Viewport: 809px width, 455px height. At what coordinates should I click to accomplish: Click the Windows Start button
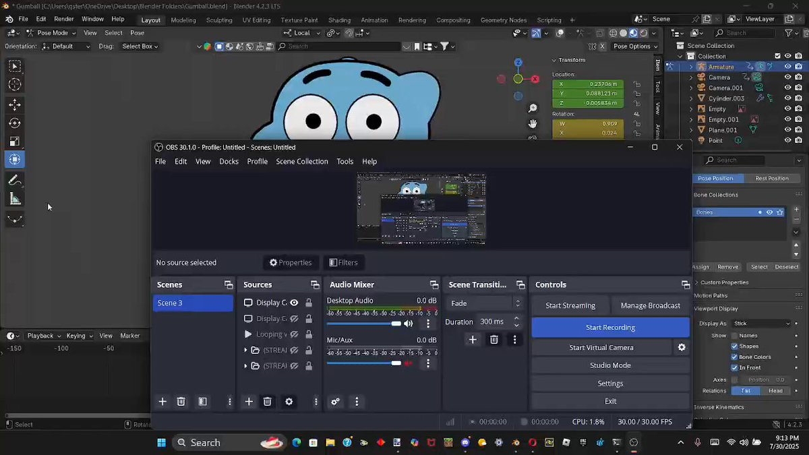click(161, 443)
